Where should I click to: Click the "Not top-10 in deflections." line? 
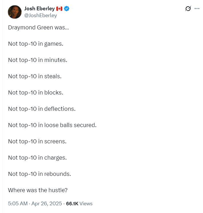click(42, 109)
